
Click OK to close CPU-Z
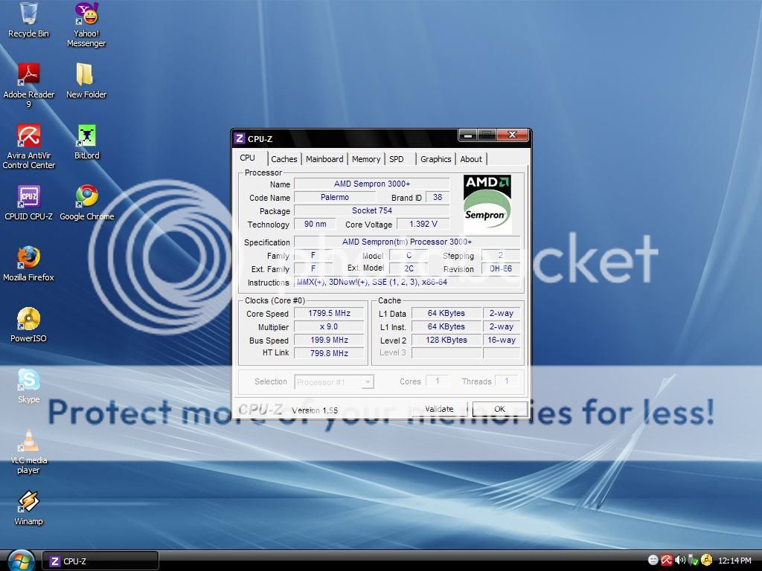(499, 409)
